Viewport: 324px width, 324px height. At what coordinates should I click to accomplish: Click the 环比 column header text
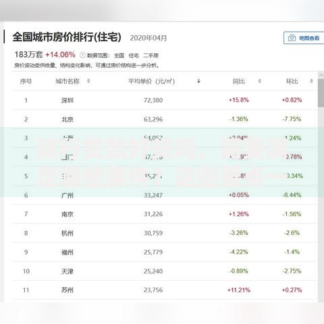[292, 81]
